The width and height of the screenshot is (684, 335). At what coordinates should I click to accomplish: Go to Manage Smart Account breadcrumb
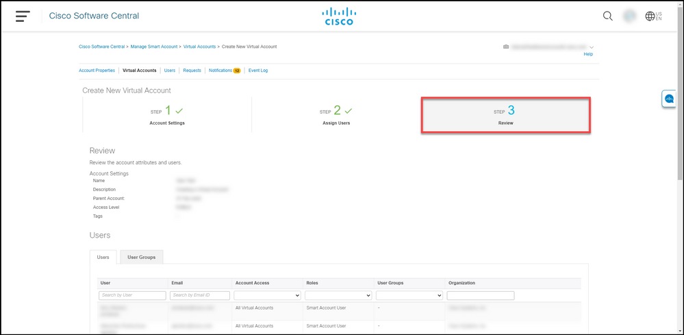(x=154, y=47)
